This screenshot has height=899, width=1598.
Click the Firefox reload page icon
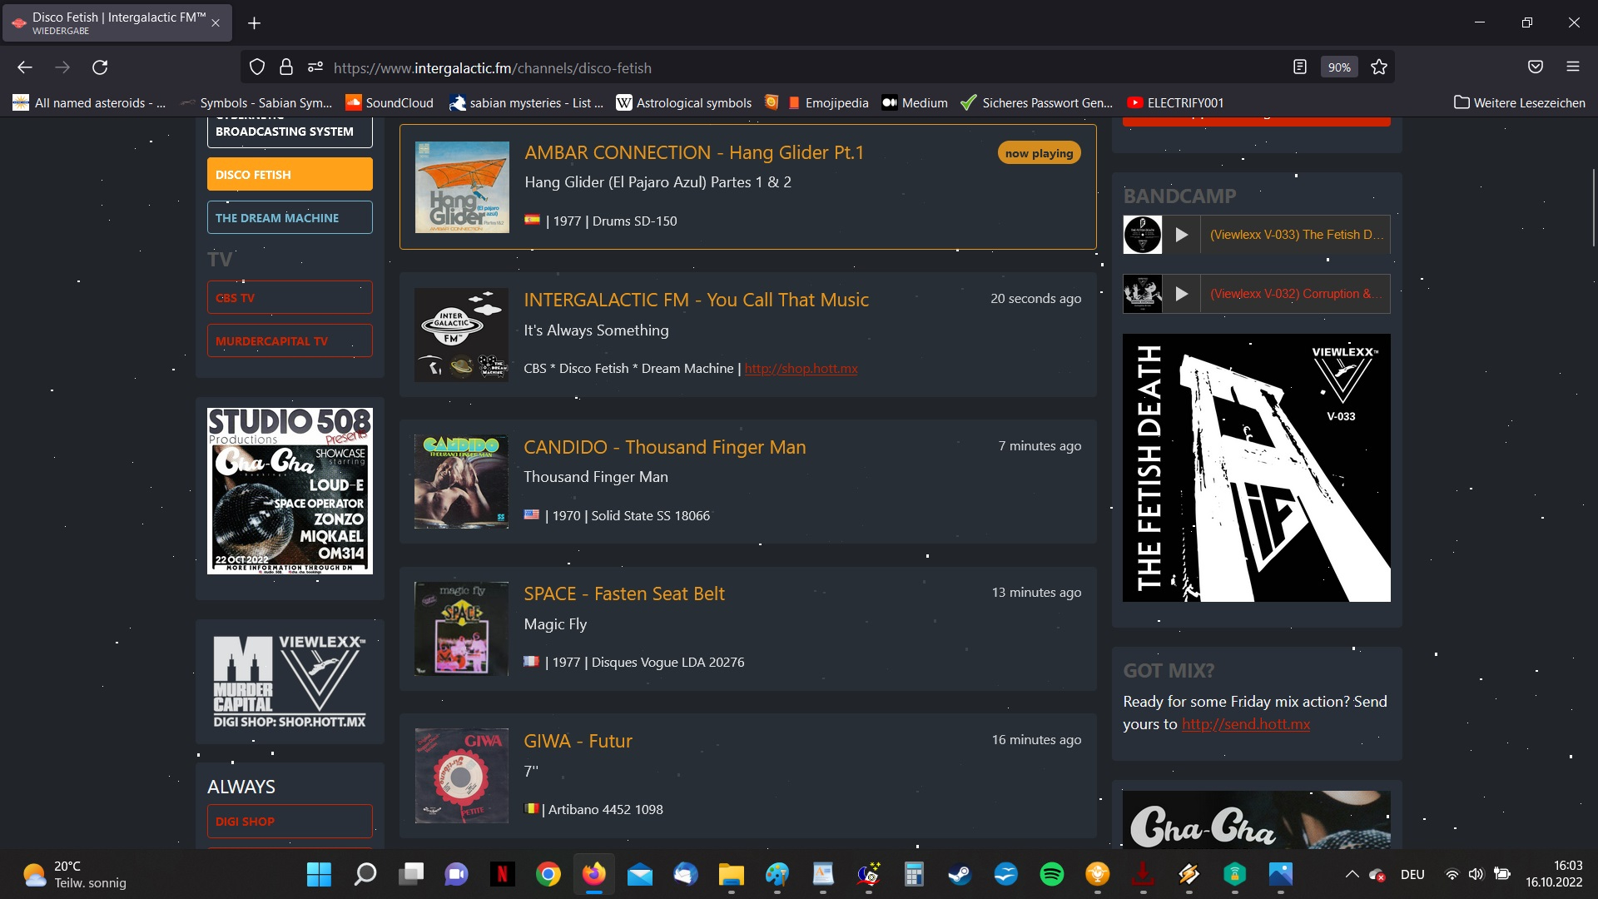[x=100, y=67]
